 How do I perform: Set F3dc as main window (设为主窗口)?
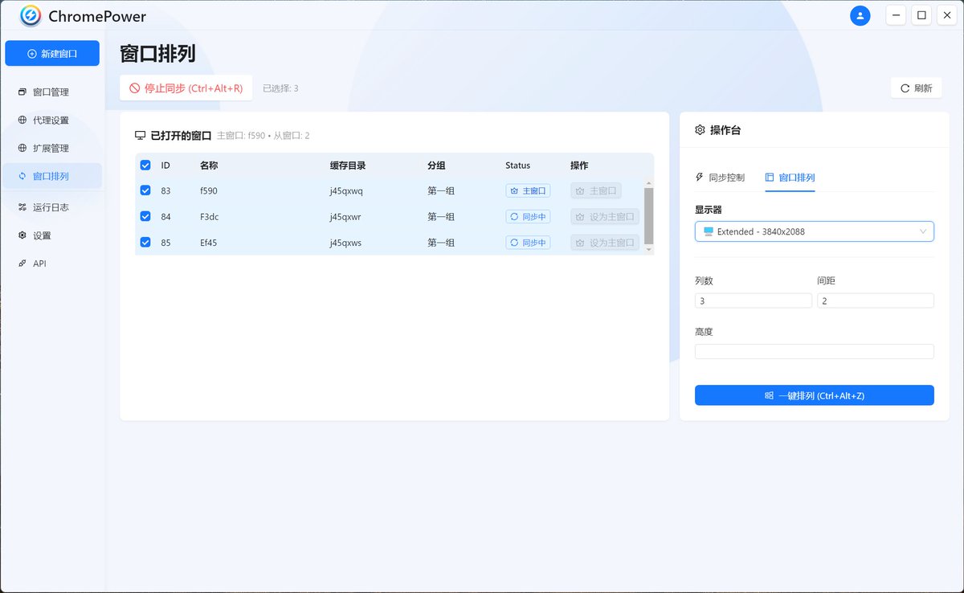coord(605,217)
